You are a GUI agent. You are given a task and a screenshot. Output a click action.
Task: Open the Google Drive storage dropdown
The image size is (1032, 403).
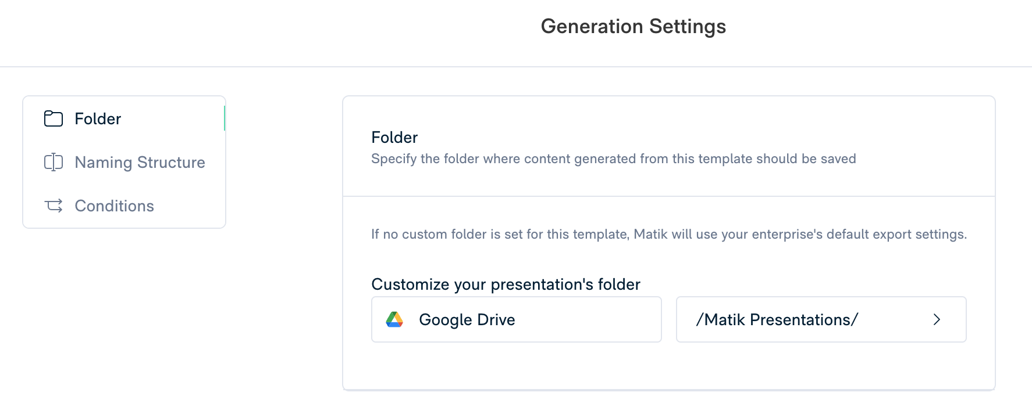516,319
